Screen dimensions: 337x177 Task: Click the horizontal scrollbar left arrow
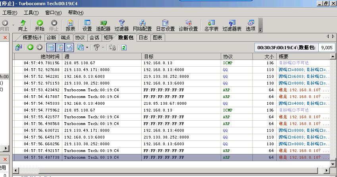coord(15,171)
